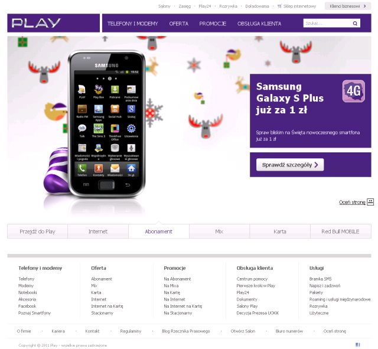Click the shopping cart icon near Sklep internetowy
Viewport: 378px width, 349px height.
coord(279,6)
